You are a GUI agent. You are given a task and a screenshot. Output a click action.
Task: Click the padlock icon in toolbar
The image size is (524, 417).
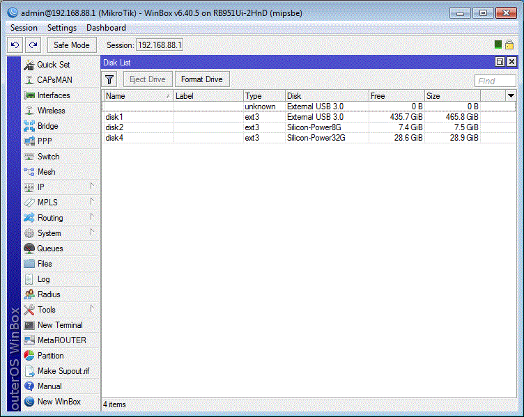pyautogui.click(x=509, y=45)
